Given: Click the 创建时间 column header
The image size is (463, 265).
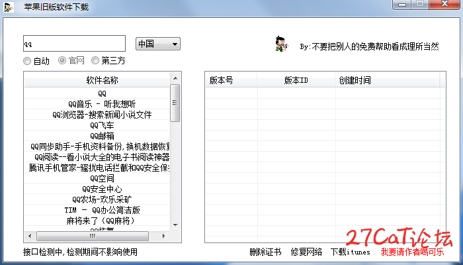Looking at the screenshot, I should pos(388,80).
